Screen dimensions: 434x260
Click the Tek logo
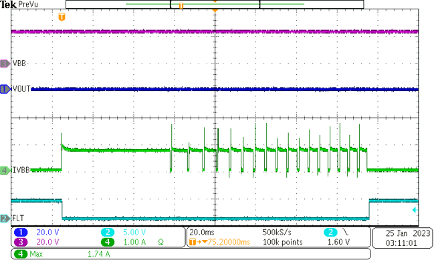pos(9,5)
